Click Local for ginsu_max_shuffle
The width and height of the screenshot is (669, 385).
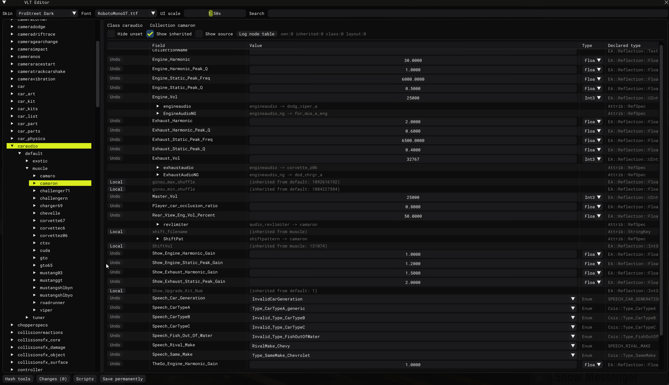coord(116,182)
